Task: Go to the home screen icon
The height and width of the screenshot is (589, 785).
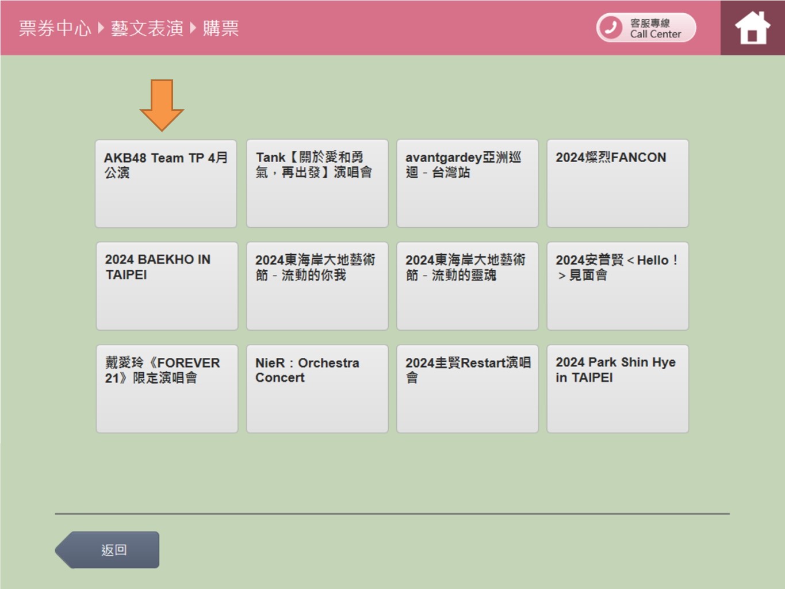Action: coord(752,28)
